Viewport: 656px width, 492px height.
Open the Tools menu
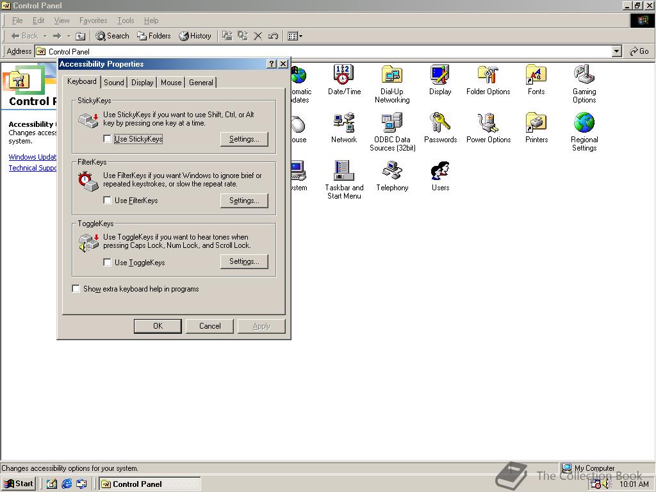click(x=126, y=20)
